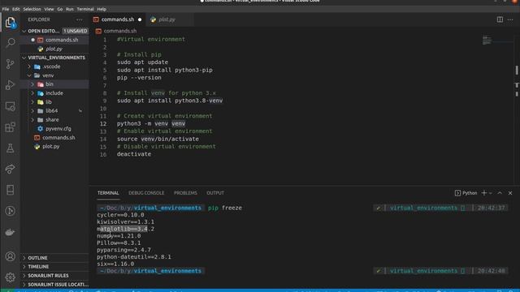Collapse the Open Editors section
Screen dimensions: 520x292
pyautogui.click(x=24, y=31)
